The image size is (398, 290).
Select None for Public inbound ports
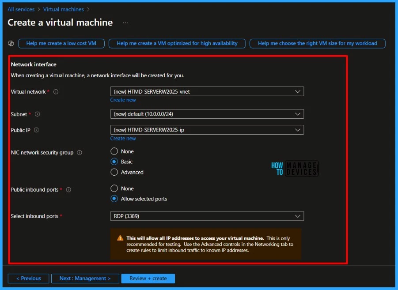pos(114,188)
